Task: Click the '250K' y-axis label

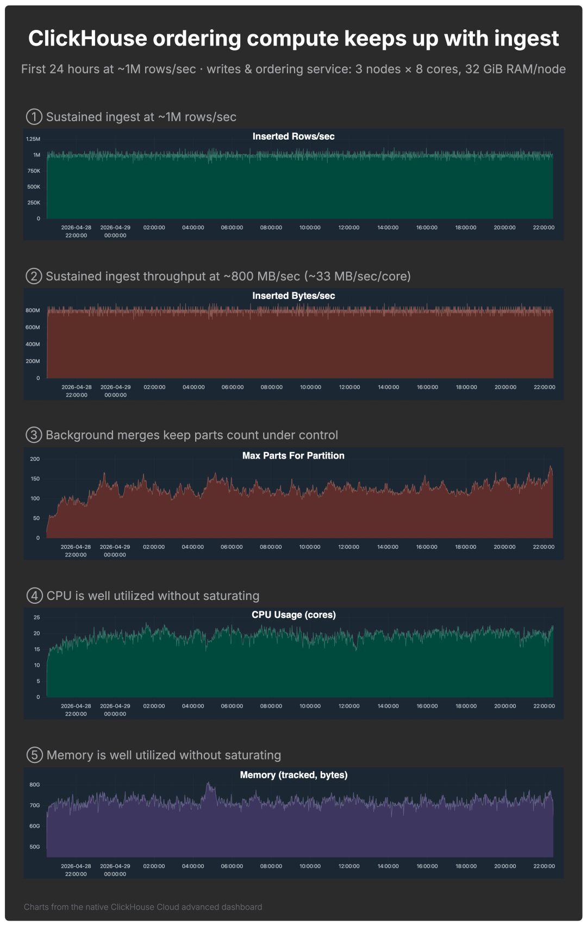Action: point(34,203)
